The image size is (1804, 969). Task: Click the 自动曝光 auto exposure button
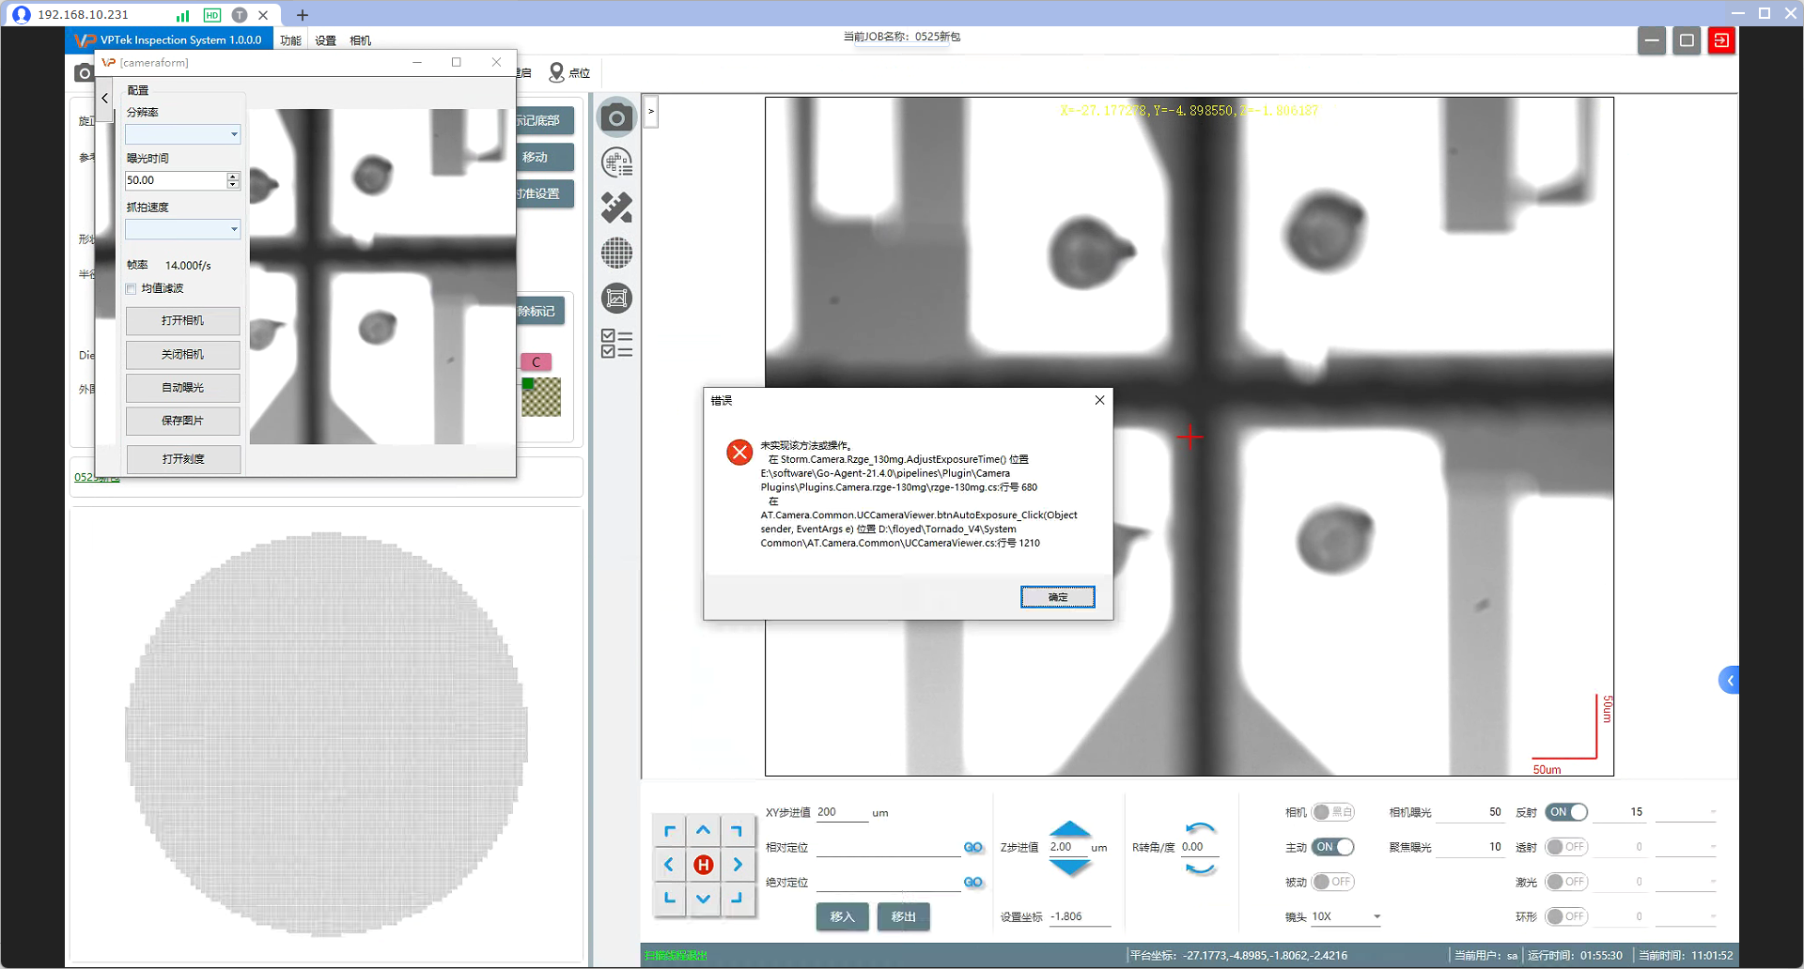pyautogui.click(x=183, y=388)
